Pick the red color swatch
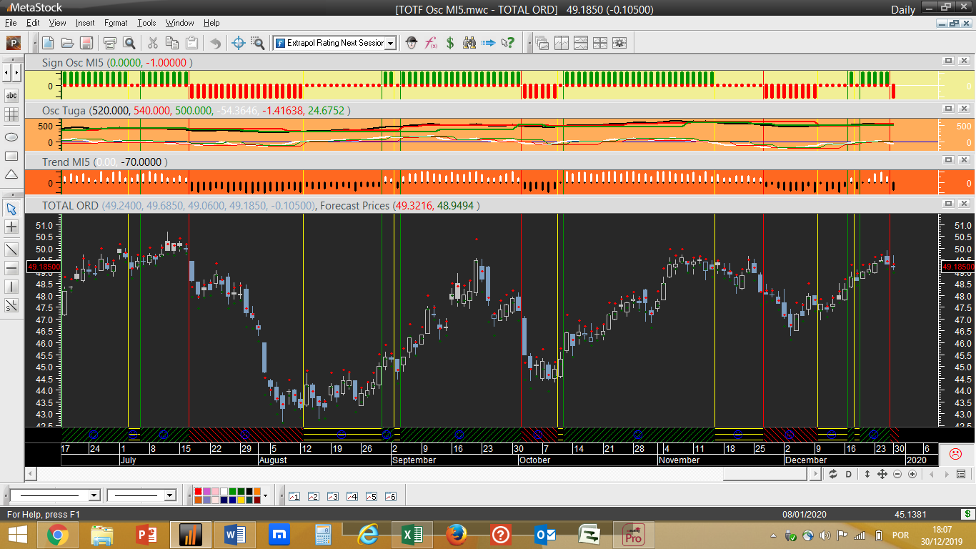This screenshot has width=976, height=549. coord(198,492)
